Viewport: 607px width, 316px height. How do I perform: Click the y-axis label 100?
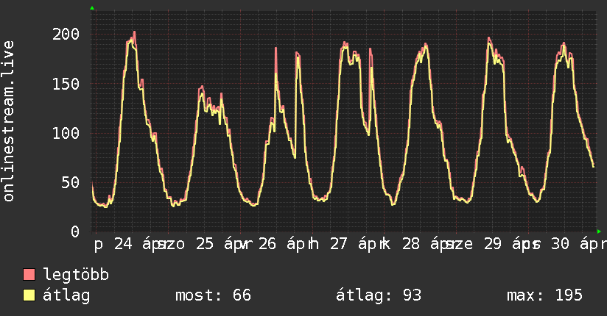tap(66, 133)
